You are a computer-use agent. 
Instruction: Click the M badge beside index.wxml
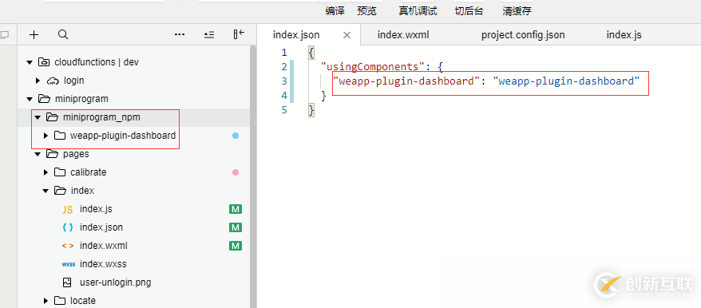click(236, 246)
